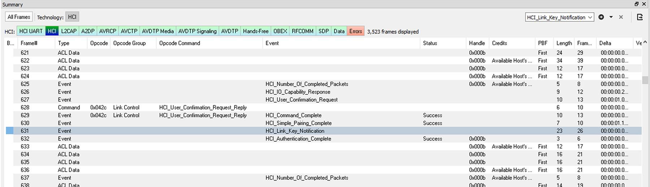Select frame number 635 cell
The image size is (650, 187).
(25, 162)
